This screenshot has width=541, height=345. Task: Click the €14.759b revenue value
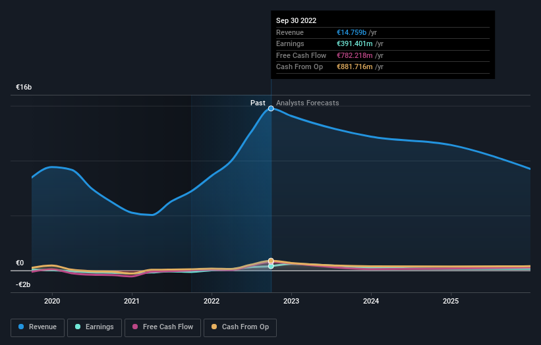click(x=351, y=32)
